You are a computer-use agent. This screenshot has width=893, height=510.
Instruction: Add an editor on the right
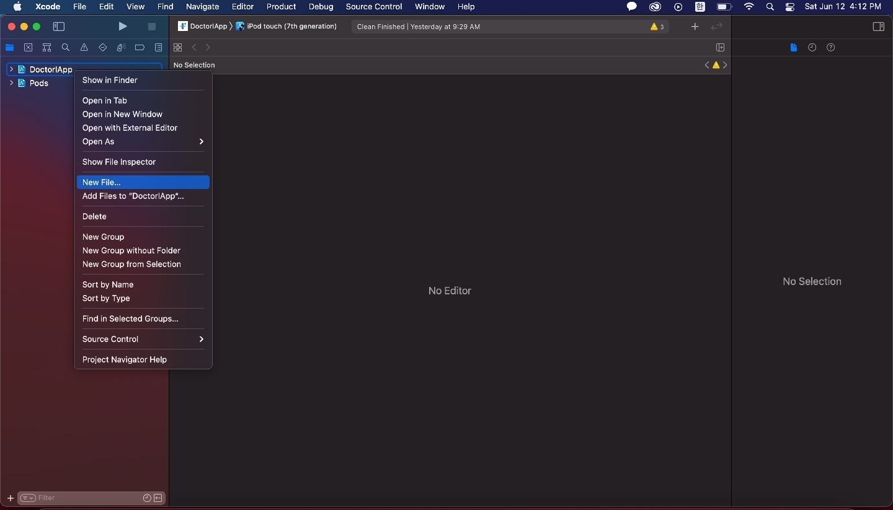(720, 48)
